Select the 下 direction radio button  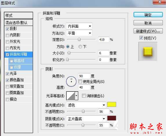pyautogui.click(x=80, y=47)
